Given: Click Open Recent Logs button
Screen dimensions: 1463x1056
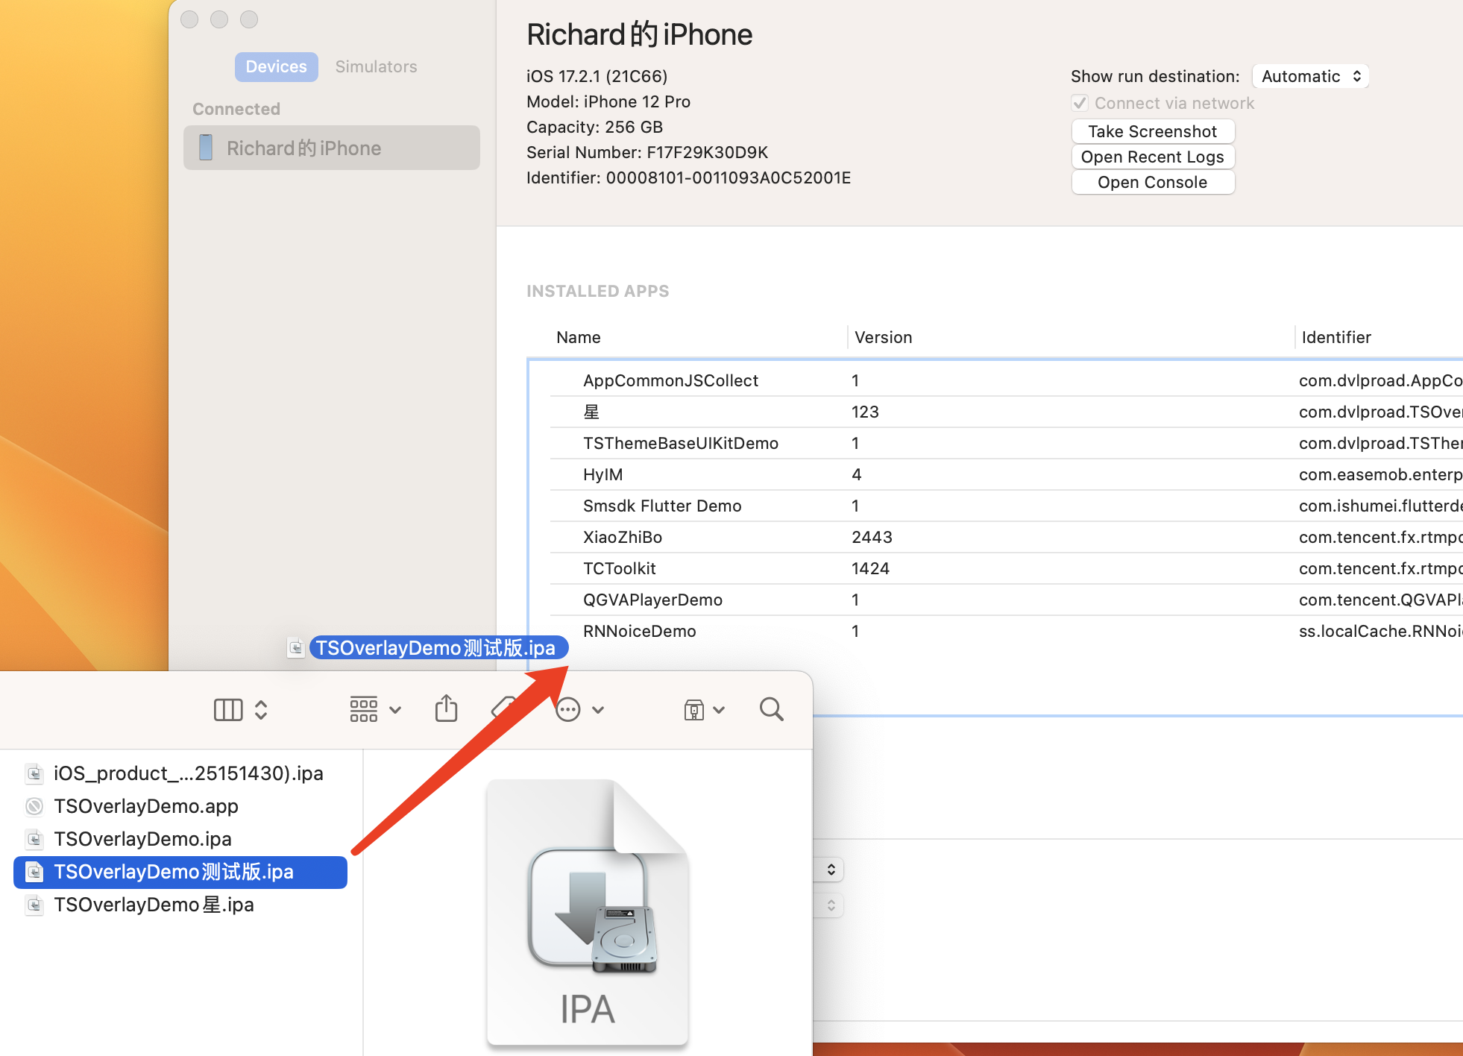Looking at the screenshot, I should [x=1153, y=157].
